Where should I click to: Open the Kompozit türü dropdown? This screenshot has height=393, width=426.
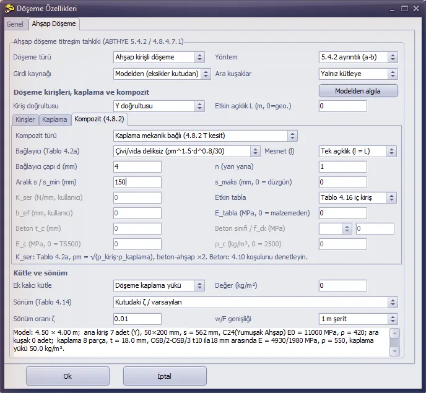(x=206, y=136)
